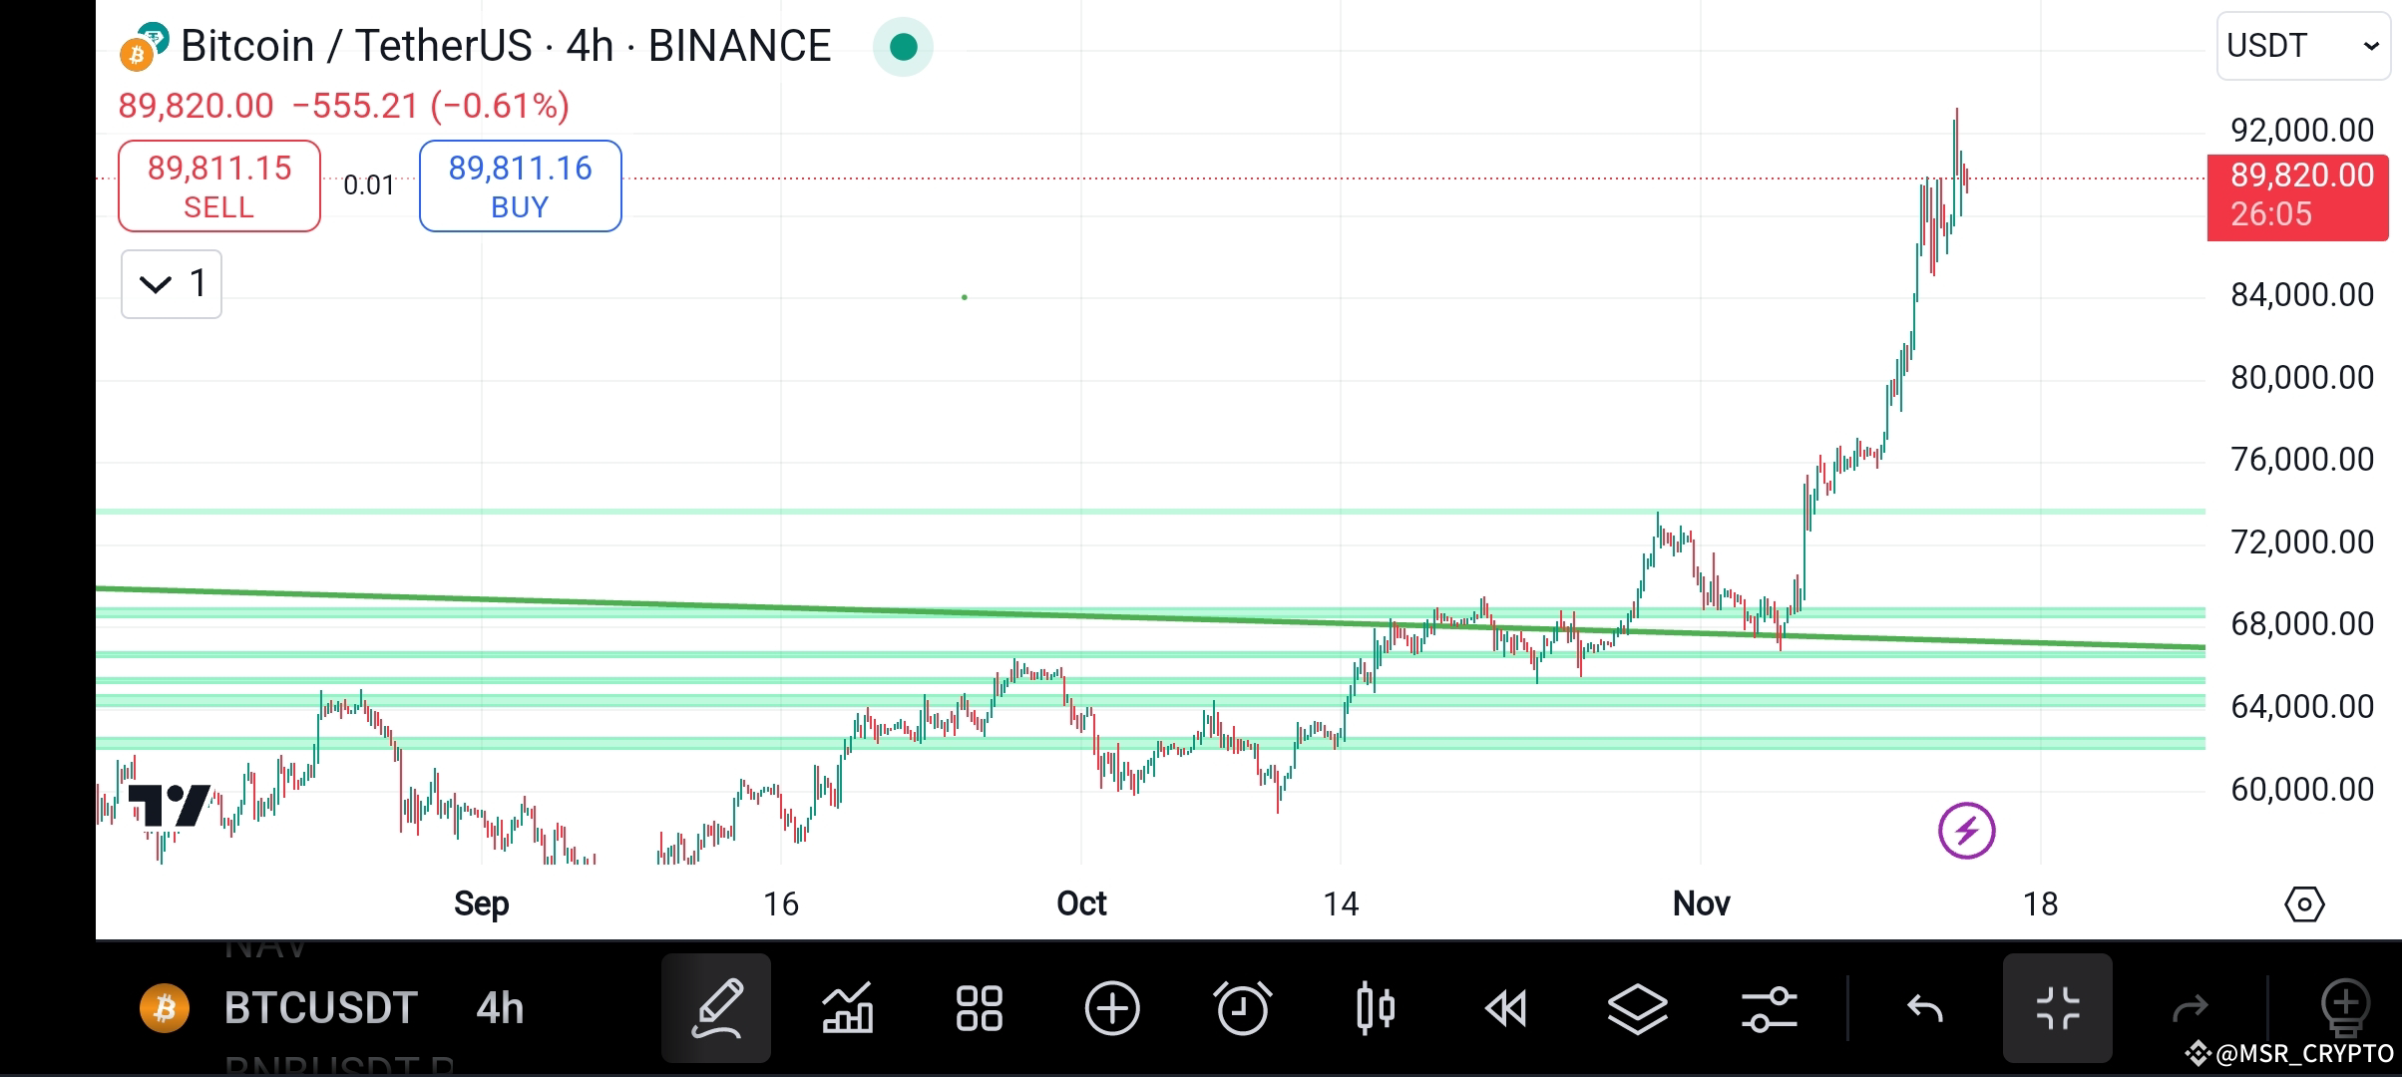This screenshot has height=1077, width=2402.
Task: Select the pencil drawing tool
Action: click(715, 1007)
